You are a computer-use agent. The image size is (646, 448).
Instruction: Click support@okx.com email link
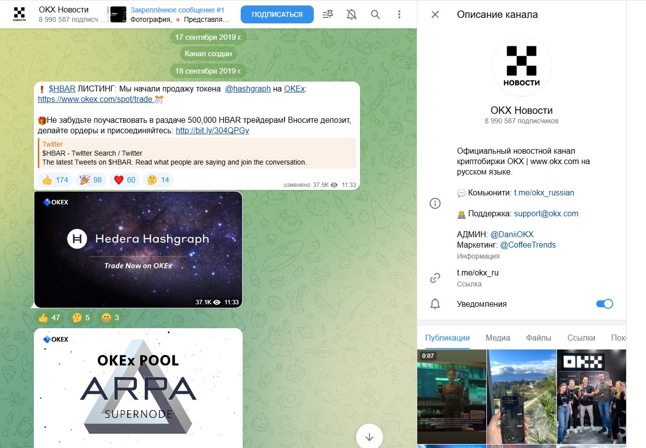546,213
